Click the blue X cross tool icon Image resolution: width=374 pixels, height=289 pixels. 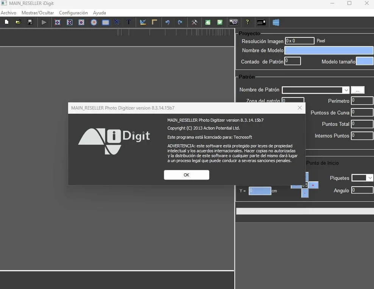point(117,22)
